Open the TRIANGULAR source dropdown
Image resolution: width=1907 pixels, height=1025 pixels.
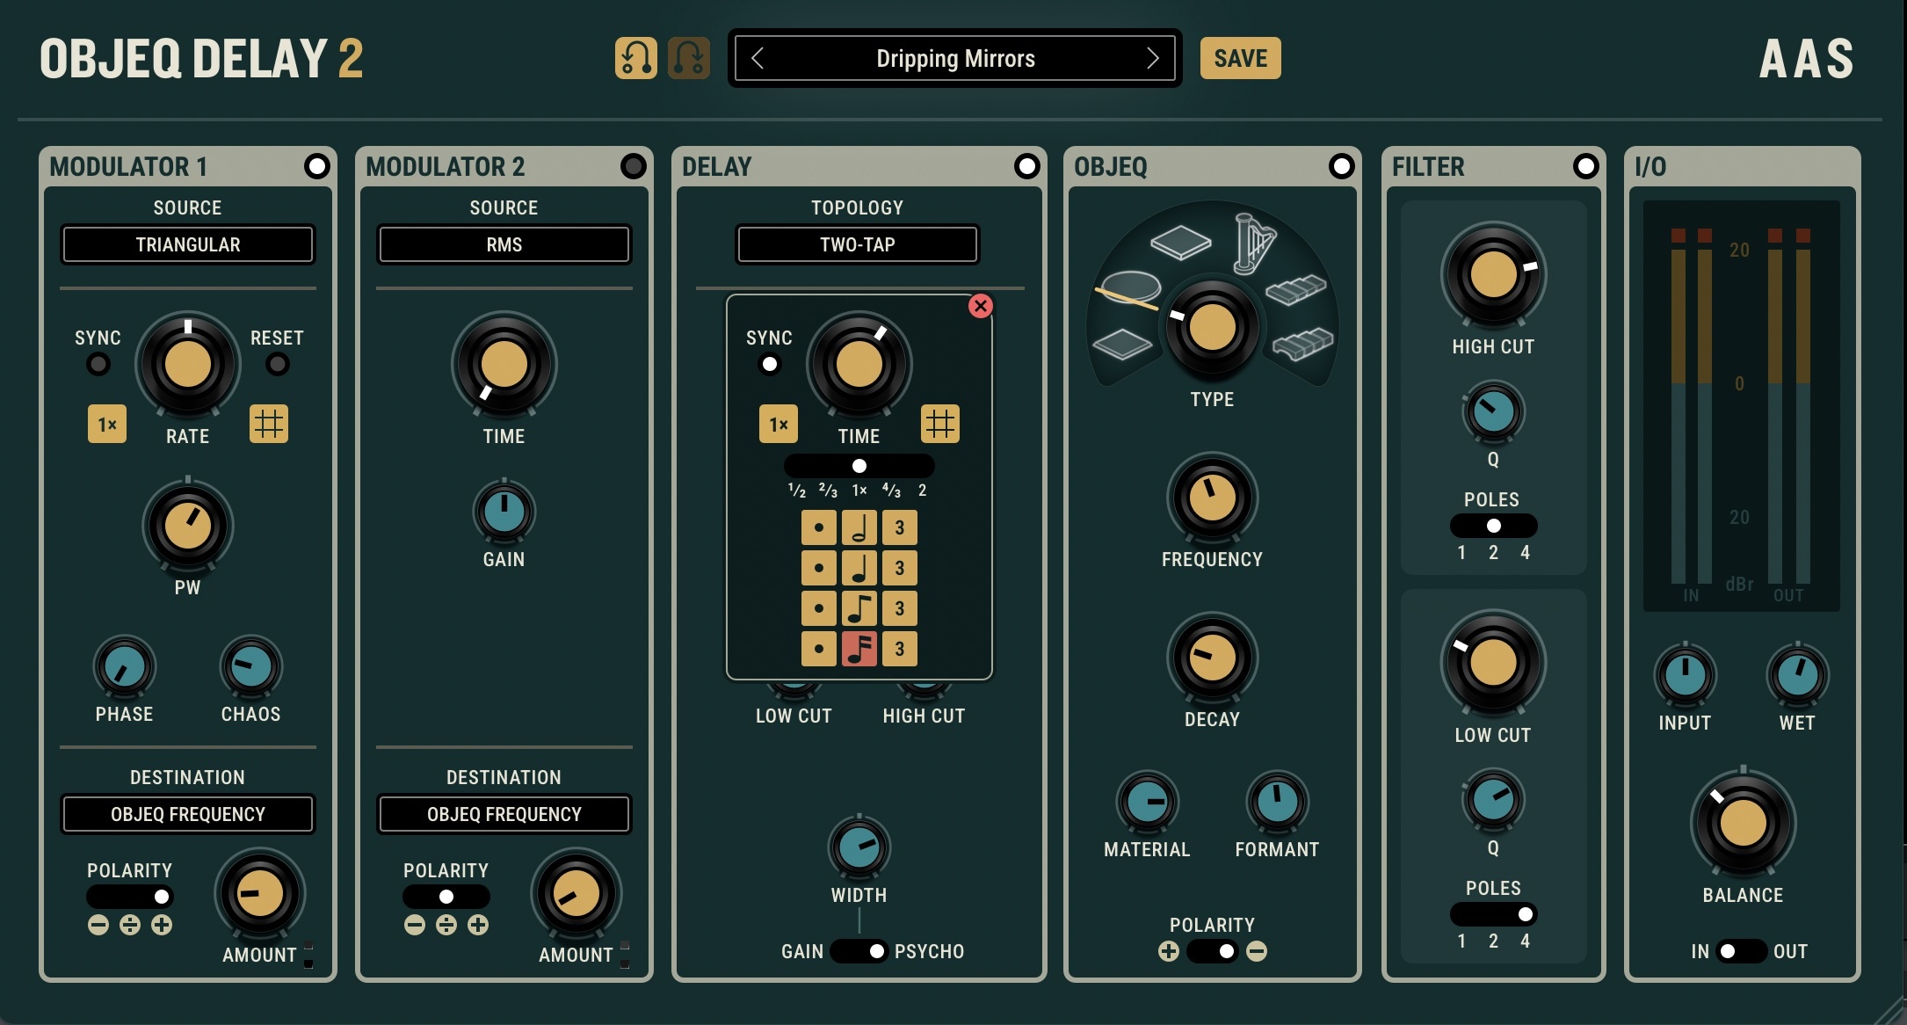point(187,244)
